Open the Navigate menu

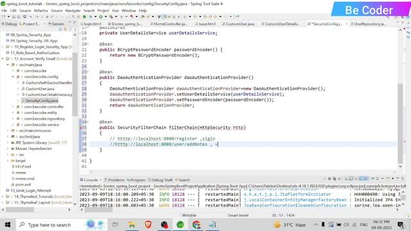[x=73, y=10]
